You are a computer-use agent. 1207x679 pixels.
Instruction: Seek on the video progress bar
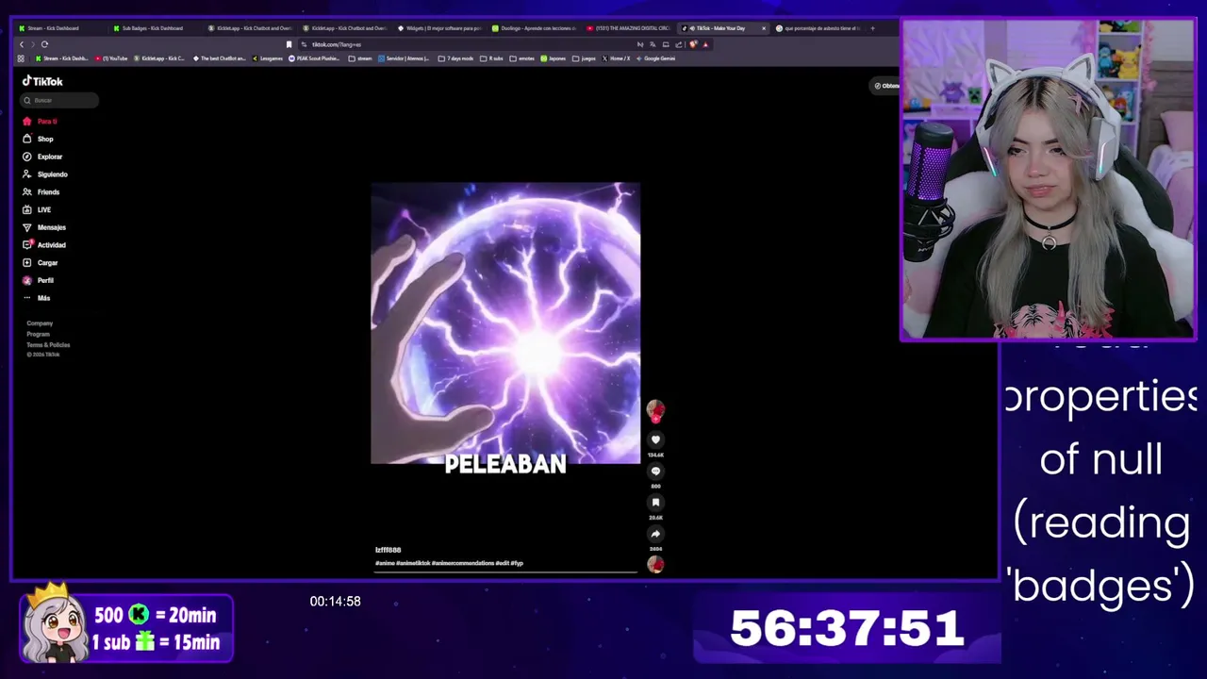[x=505, y=571]
